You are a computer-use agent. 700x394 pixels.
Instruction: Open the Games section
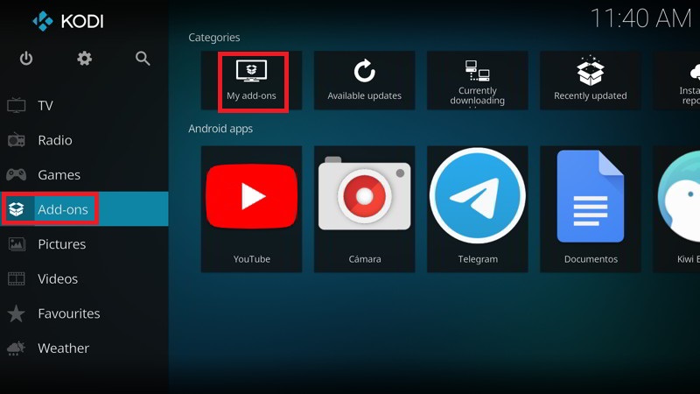tap(59, 175)
